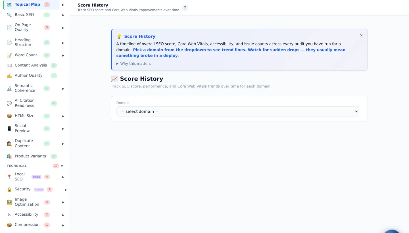Expand the Local SEO submenu arrow
409x233 pixels.
point(63,177)
